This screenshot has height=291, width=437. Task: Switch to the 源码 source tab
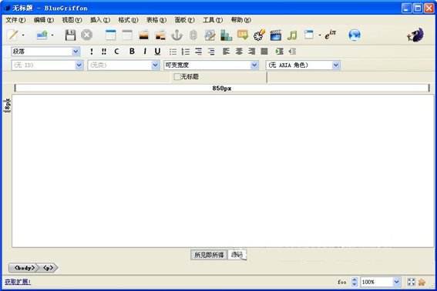237,255
